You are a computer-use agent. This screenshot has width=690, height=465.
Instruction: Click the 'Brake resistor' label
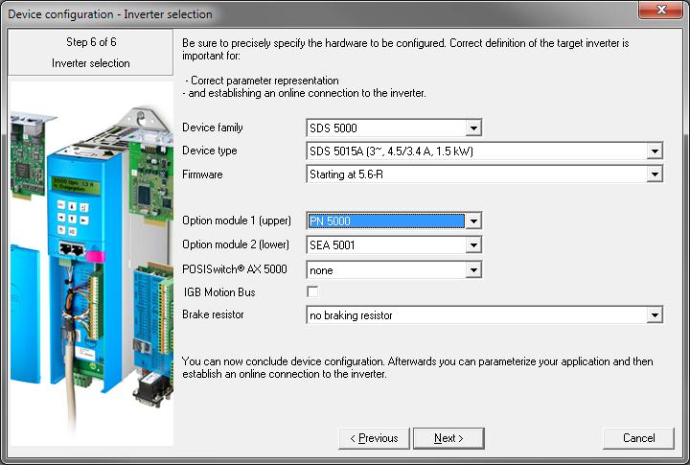[x=213, y=314]
